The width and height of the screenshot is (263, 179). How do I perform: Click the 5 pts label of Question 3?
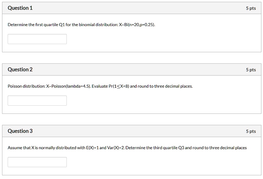click(251, 131)
